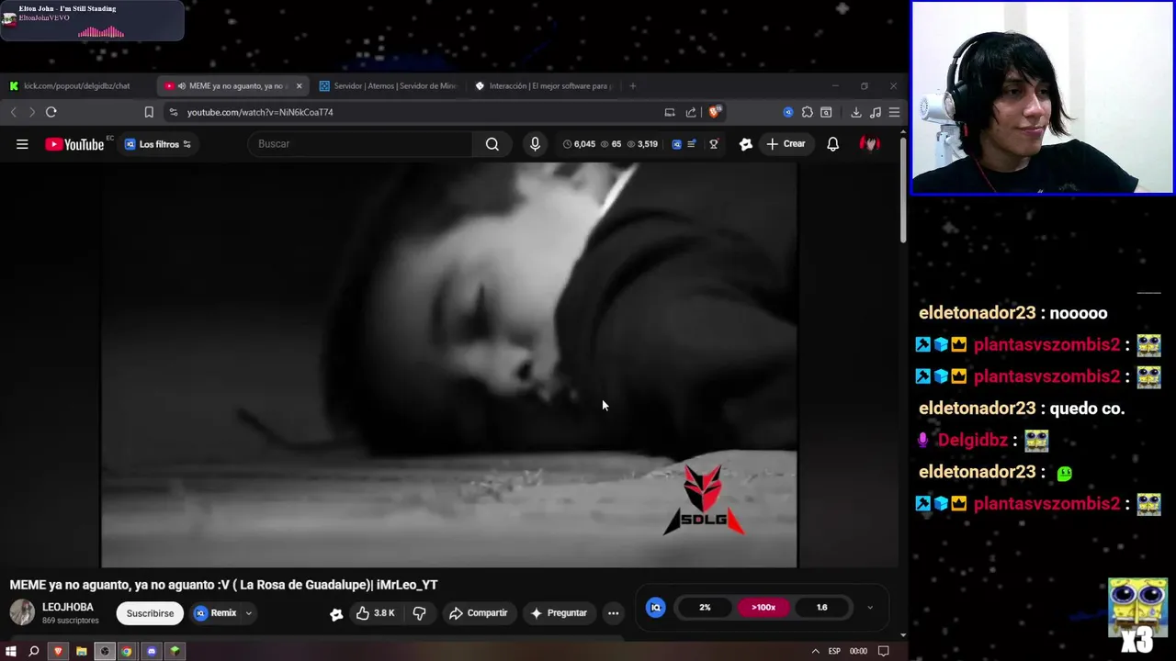The width and height of the screenshot is (1176, 661).
Task: Click the page vertical scrollbar
Action: [x=903, y=191]
